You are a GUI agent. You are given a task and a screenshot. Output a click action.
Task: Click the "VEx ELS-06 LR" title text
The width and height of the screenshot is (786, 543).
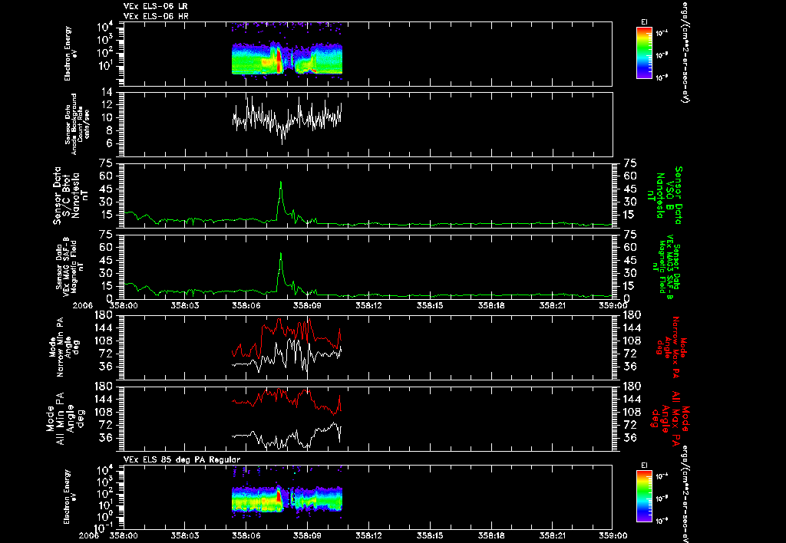[156, 6]
